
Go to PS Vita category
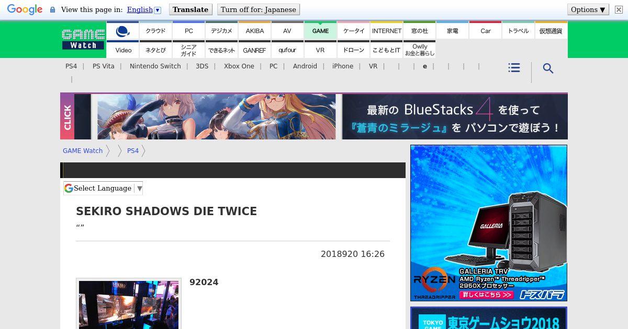103,66
